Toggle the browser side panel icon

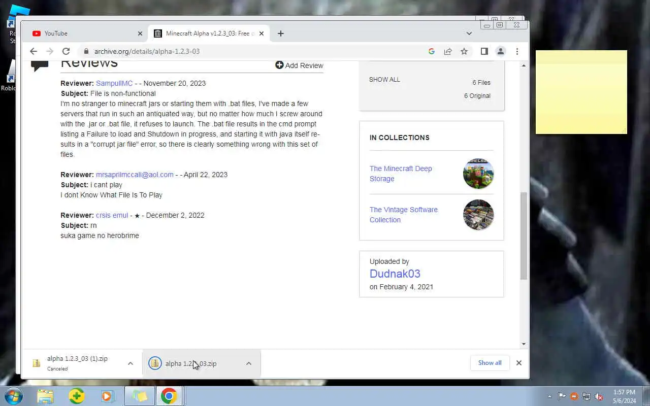tap(484, 51)
